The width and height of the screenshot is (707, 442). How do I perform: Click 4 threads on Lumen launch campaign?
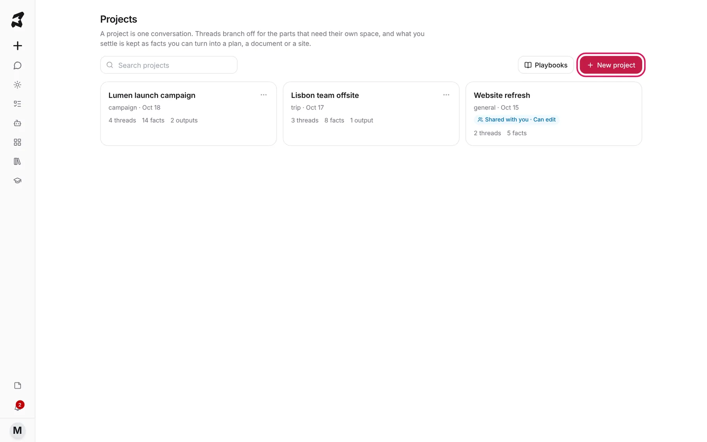[122, 120]
